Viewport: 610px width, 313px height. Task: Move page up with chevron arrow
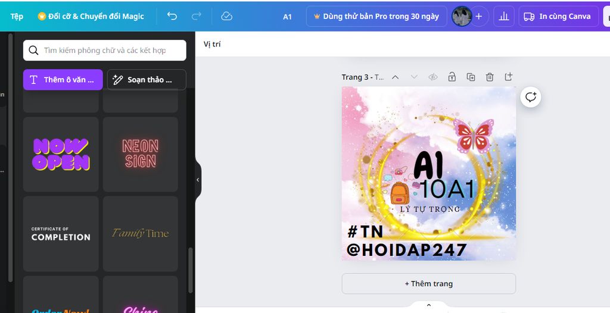pos(396,77)
